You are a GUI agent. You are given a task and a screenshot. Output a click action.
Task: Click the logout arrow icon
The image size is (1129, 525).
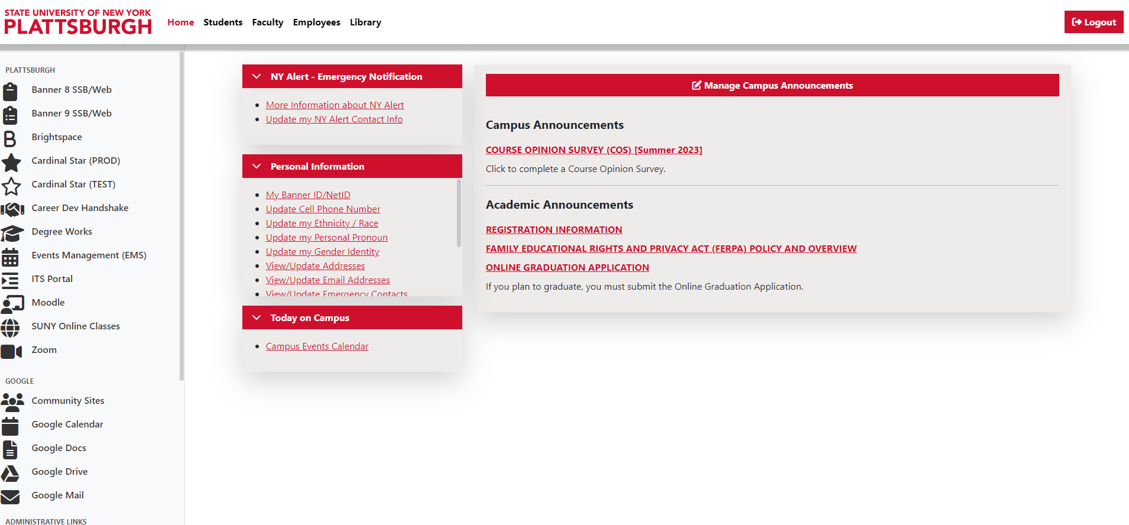click(x=1076, y=22)
